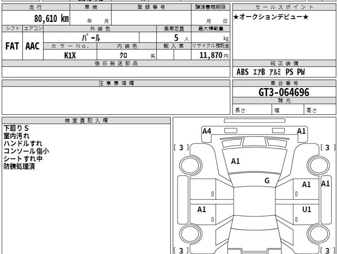Click the カラーNo. header cell
This screenshot has width=338, height=254.
tap(70, 46)
